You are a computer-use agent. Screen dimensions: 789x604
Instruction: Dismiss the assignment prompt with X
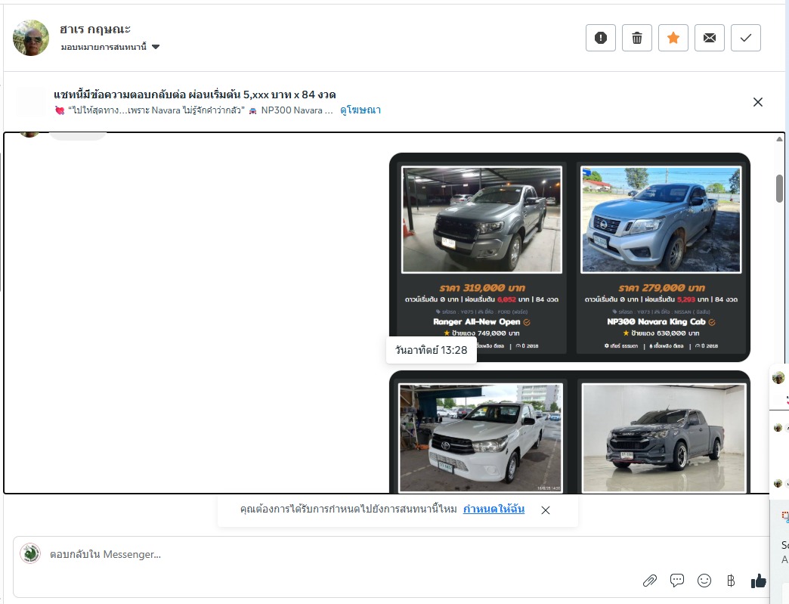546,510
